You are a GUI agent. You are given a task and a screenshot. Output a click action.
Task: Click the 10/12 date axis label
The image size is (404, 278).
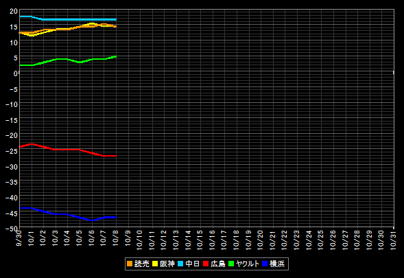point(164,240)
